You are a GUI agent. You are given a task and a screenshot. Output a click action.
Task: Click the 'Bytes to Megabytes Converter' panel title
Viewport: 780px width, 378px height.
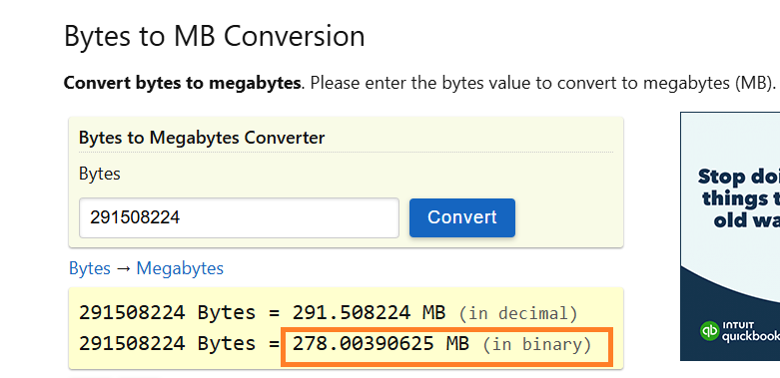pos(202,138)
